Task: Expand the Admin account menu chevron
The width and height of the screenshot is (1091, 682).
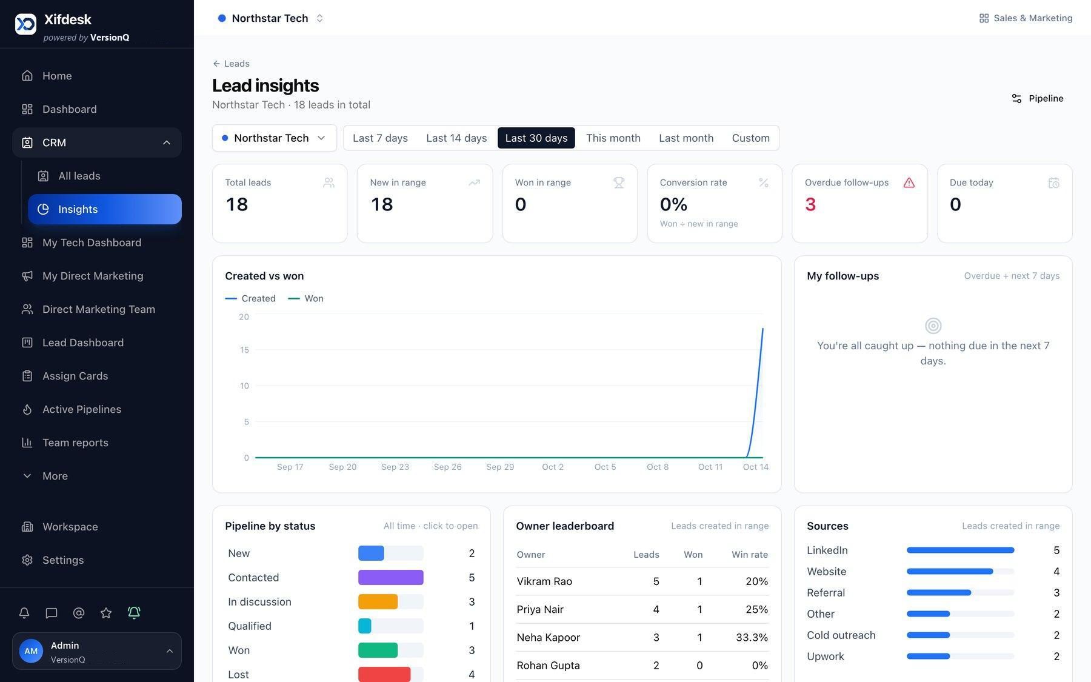Action: 170,651
